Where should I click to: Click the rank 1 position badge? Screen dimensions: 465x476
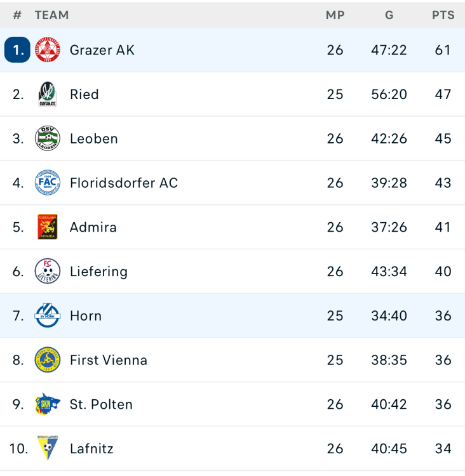pyautogui.click(x=17, y=50)
